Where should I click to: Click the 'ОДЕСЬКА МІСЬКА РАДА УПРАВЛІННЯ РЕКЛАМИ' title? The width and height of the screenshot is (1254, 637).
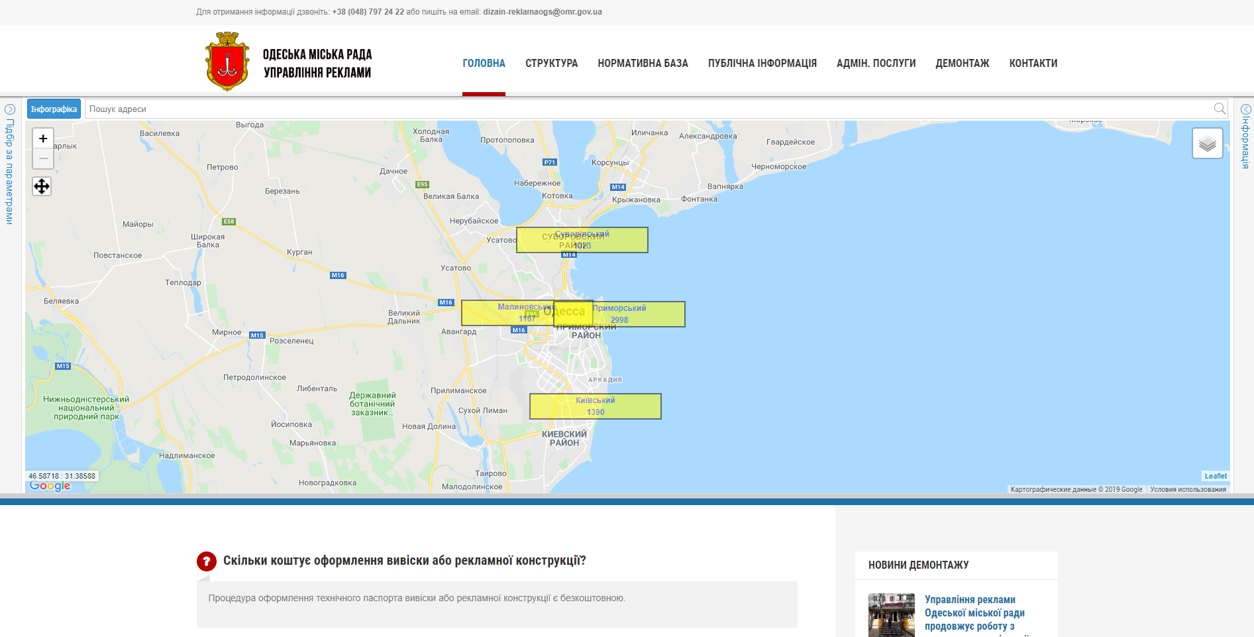(317, 63)
